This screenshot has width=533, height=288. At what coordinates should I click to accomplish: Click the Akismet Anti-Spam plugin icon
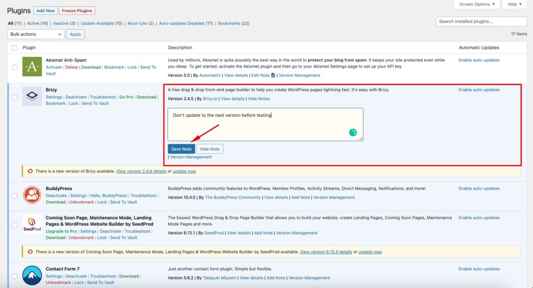[32, 67]
